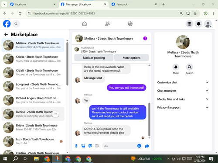Choose a GIF icon

click(x=97, y=146)
